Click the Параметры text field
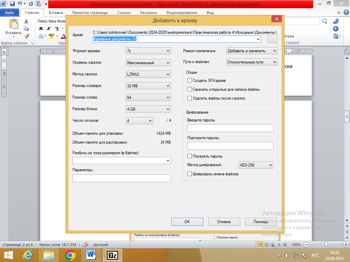Image resolution: width=350 pixels, height=262 pixels. pos(122,178)
